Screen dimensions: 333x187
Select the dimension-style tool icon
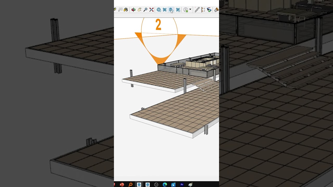[203, 10]
